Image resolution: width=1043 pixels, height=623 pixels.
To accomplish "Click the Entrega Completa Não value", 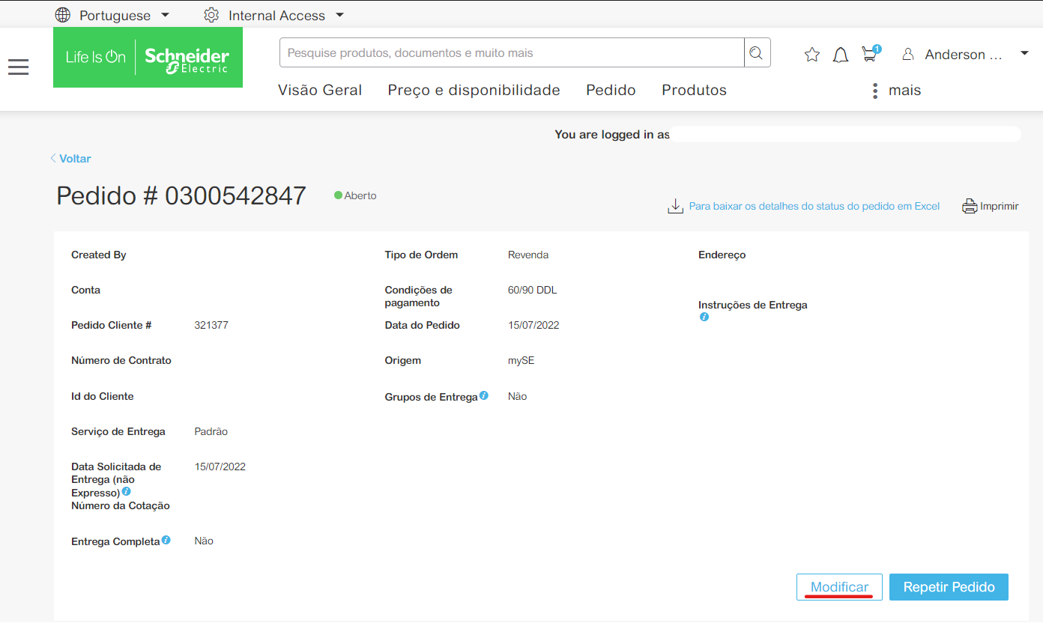I will (204, 541).
